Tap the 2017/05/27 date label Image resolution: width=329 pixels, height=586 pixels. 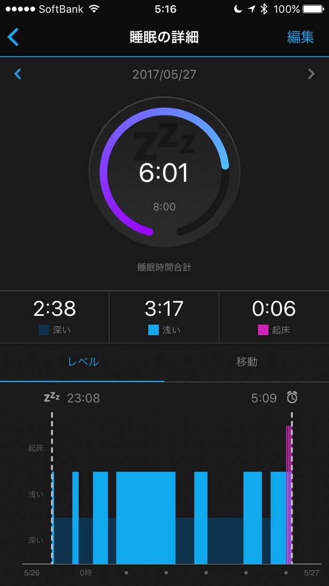click(x=164, y=74)
